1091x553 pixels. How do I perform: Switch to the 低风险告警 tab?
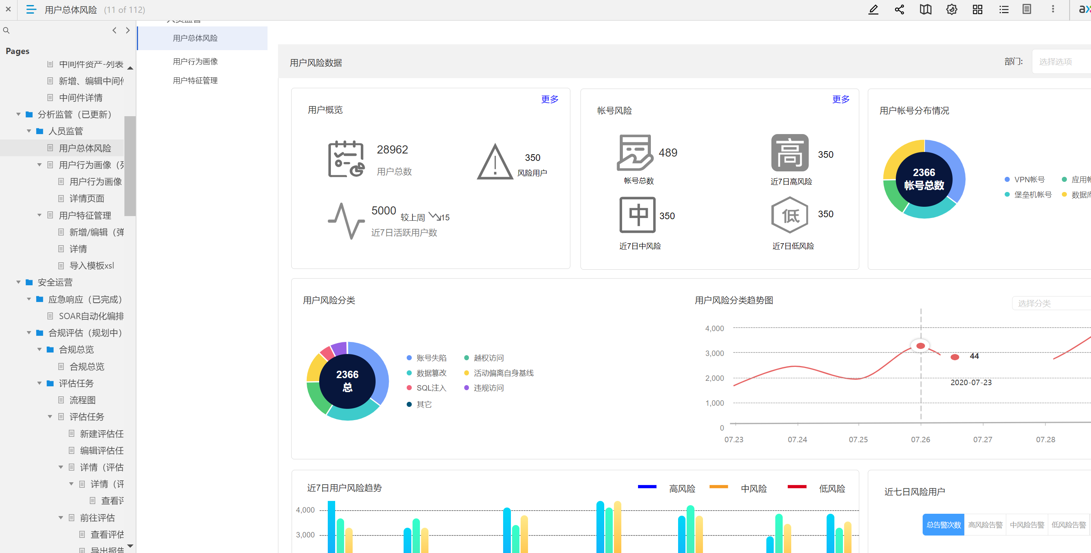(1068, 525)
